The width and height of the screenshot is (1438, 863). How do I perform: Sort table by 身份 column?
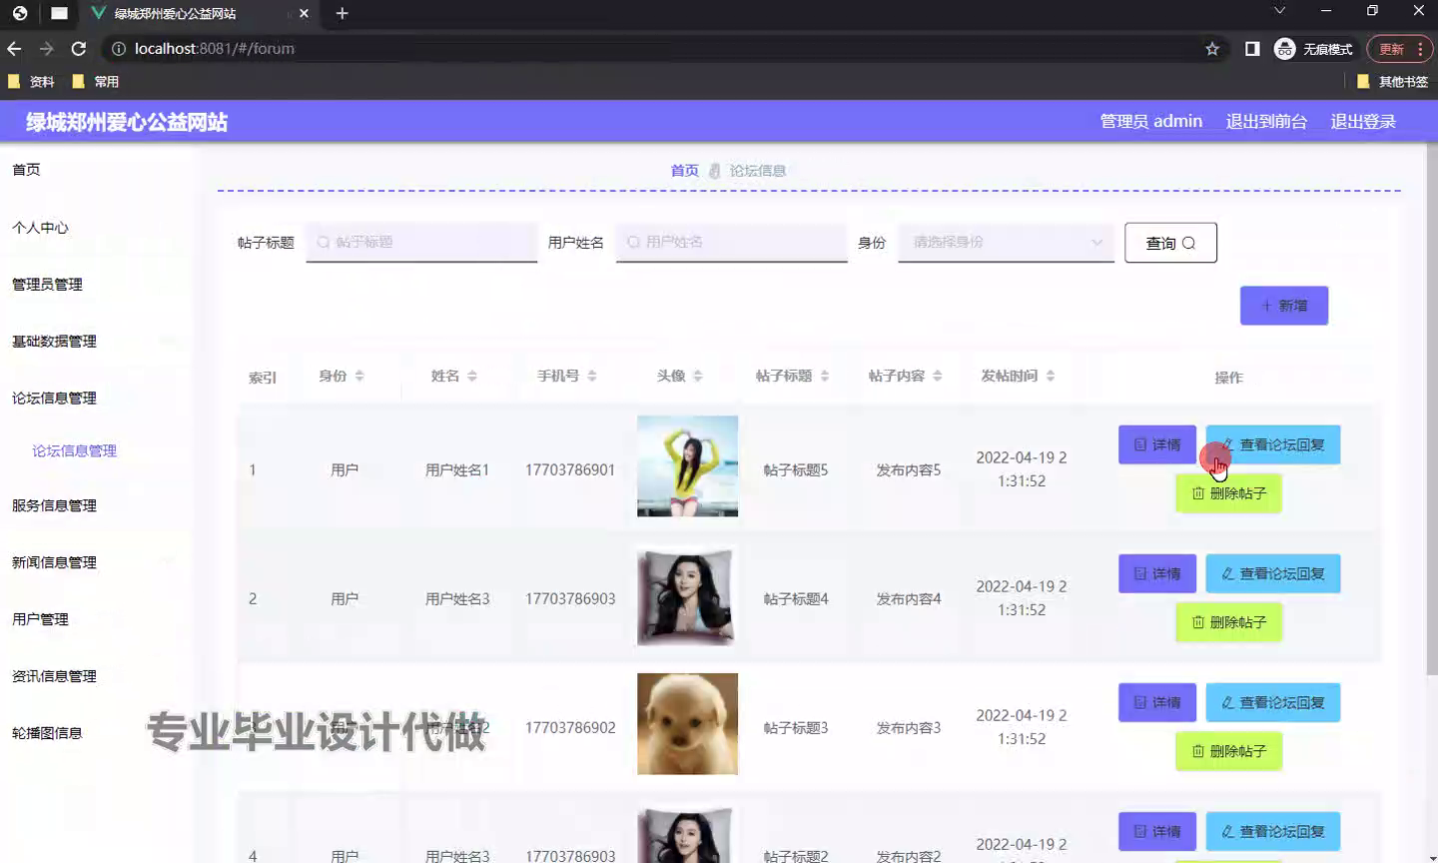point(359,376)
